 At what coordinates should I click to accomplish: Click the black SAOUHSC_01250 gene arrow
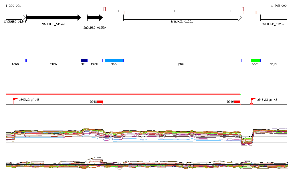tap(95, 18)
